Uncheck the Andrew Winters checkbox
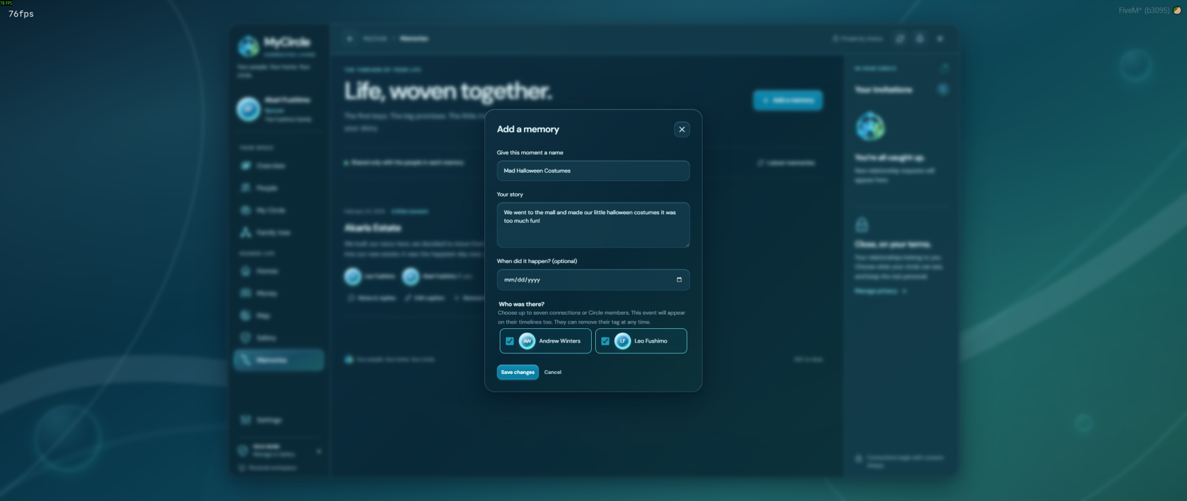 point(510,341)
